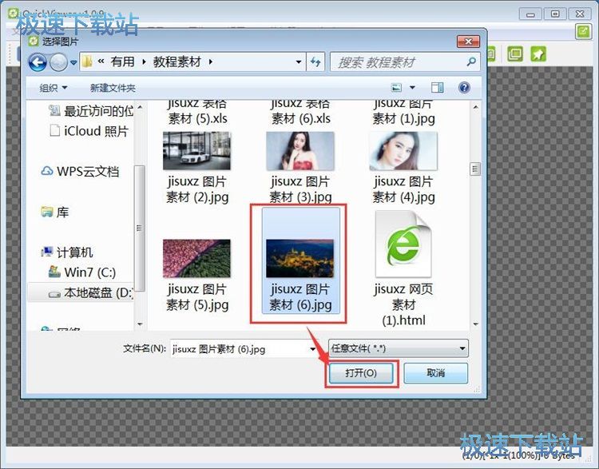599x469 pixels.
Task: Select 计算机 in the navigation pane
Action: point(67,252)
